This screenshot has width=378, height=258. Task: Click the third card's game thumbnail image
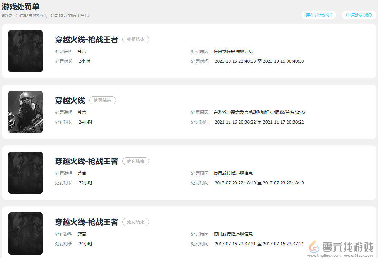pyautogui.click(x=26, y=173)
